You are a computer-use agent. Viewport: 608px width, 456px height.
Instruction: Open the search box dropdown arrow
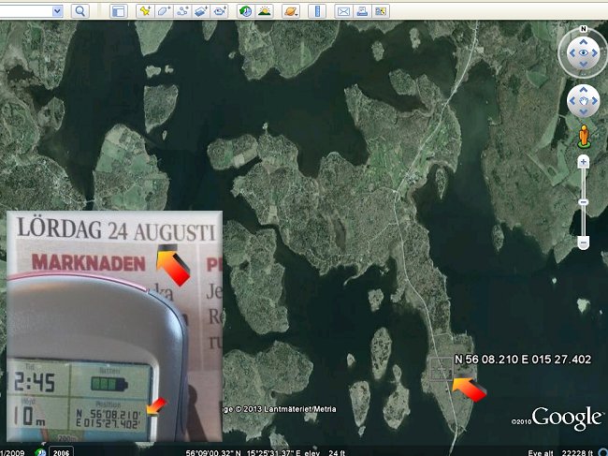coord(57,11)
